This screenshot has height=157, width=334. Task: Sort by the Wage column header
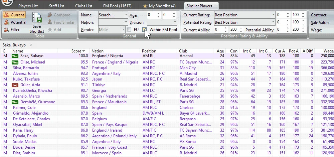[x=325, y=51]
